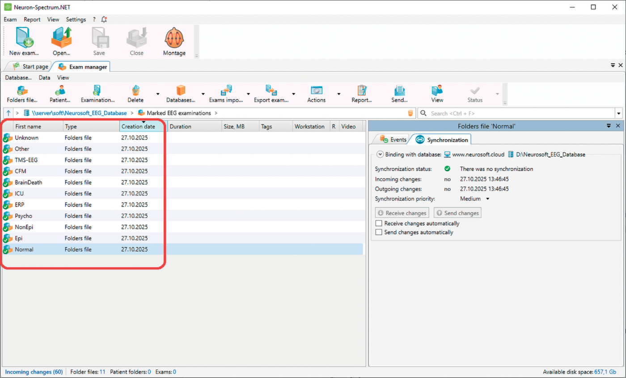Open the Report menu in the menu bar

pyautogui.click(x=32, y=20)
